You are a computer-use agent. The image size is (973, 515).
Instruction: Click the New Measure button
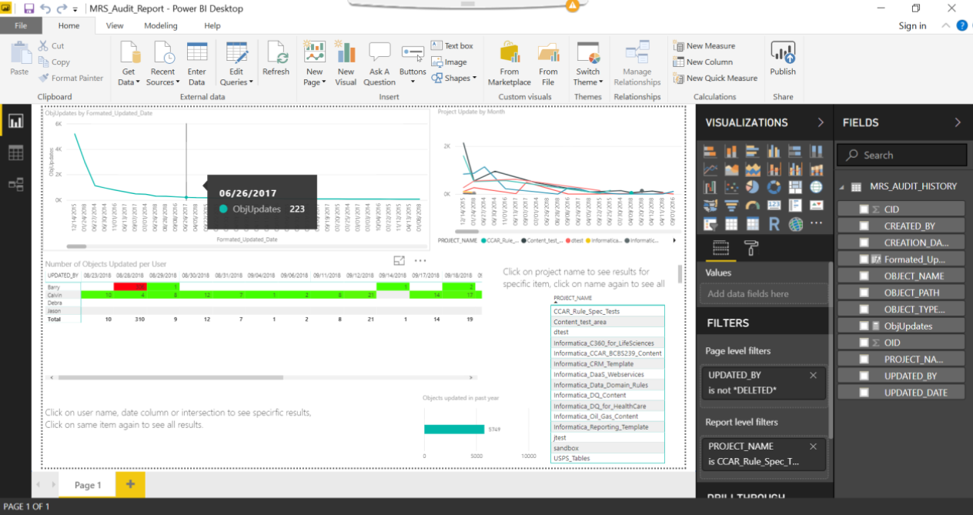coord(704,45)
